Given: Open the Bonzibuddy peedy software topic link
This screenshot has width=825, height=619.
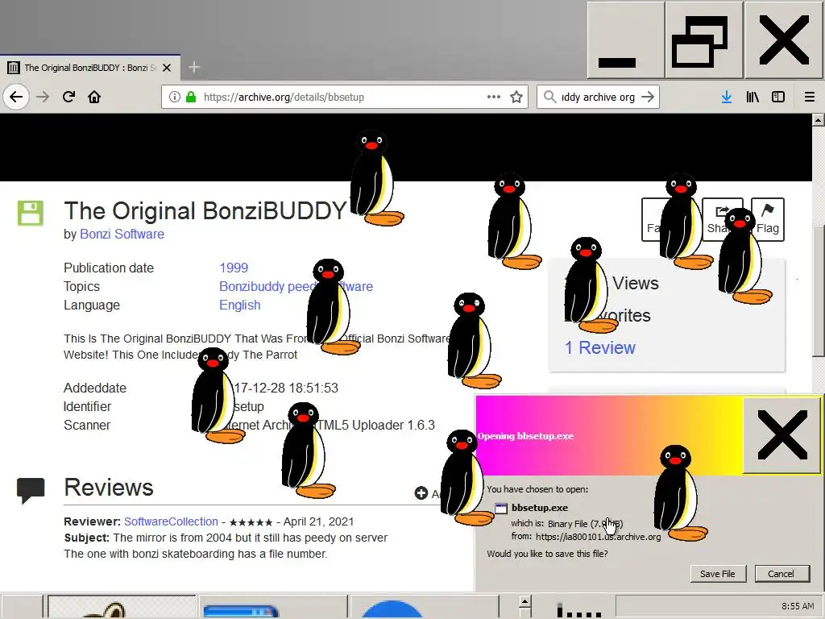Looking at the screenshot, I should point(296,286).
